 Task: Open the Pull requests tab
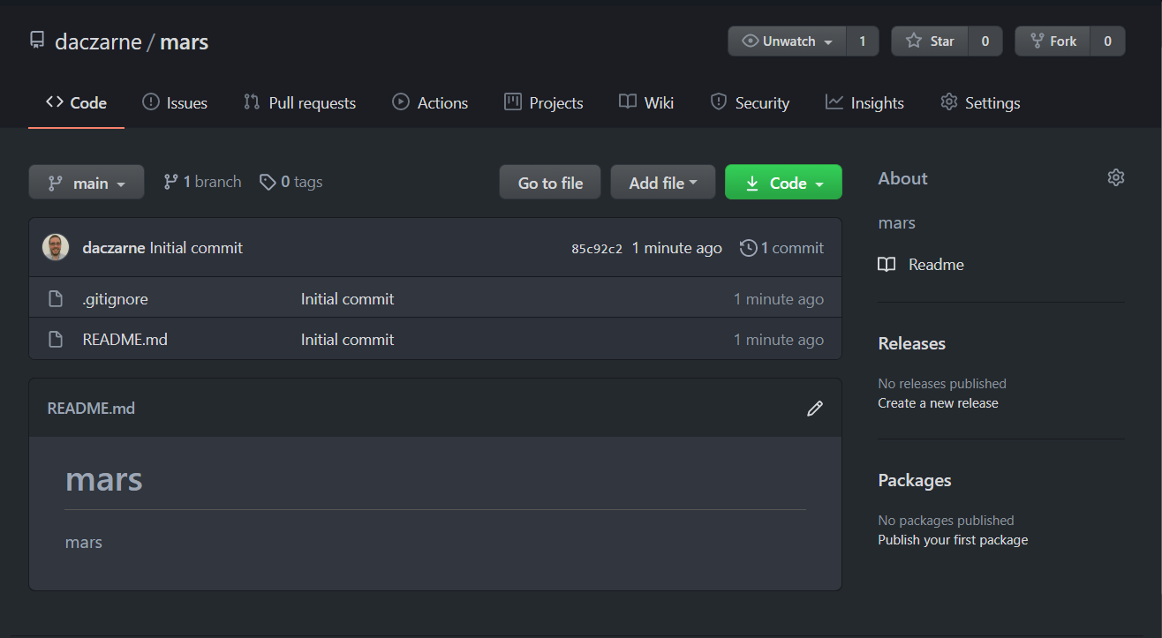pyautogui.click(x=300, y=103)
